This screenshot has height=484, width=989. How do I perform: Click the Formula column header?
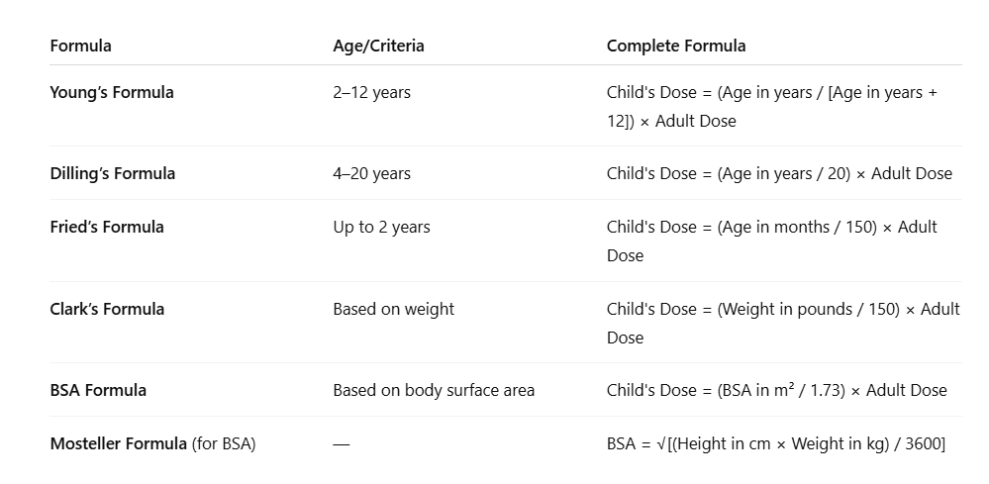coord(81,46)
